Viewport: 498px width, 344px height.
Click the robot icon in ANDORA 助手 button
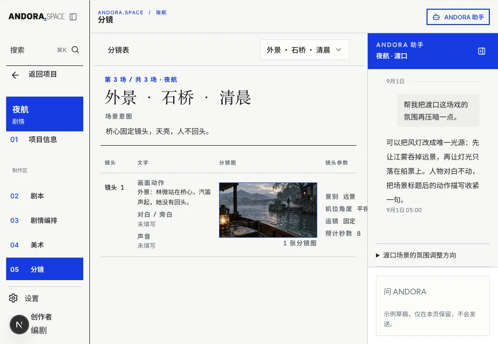[x=436, y=17]
